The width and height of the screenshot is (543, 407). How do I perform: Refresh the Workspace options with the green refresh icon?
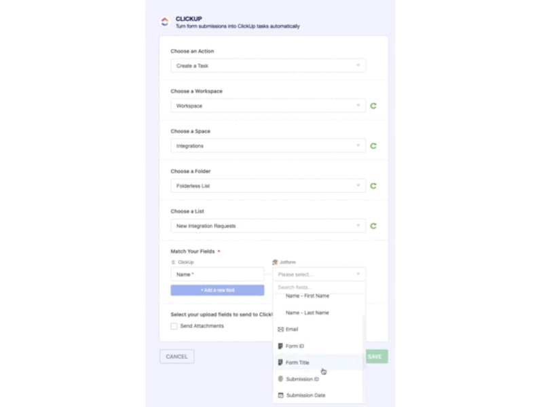(373, 105)
